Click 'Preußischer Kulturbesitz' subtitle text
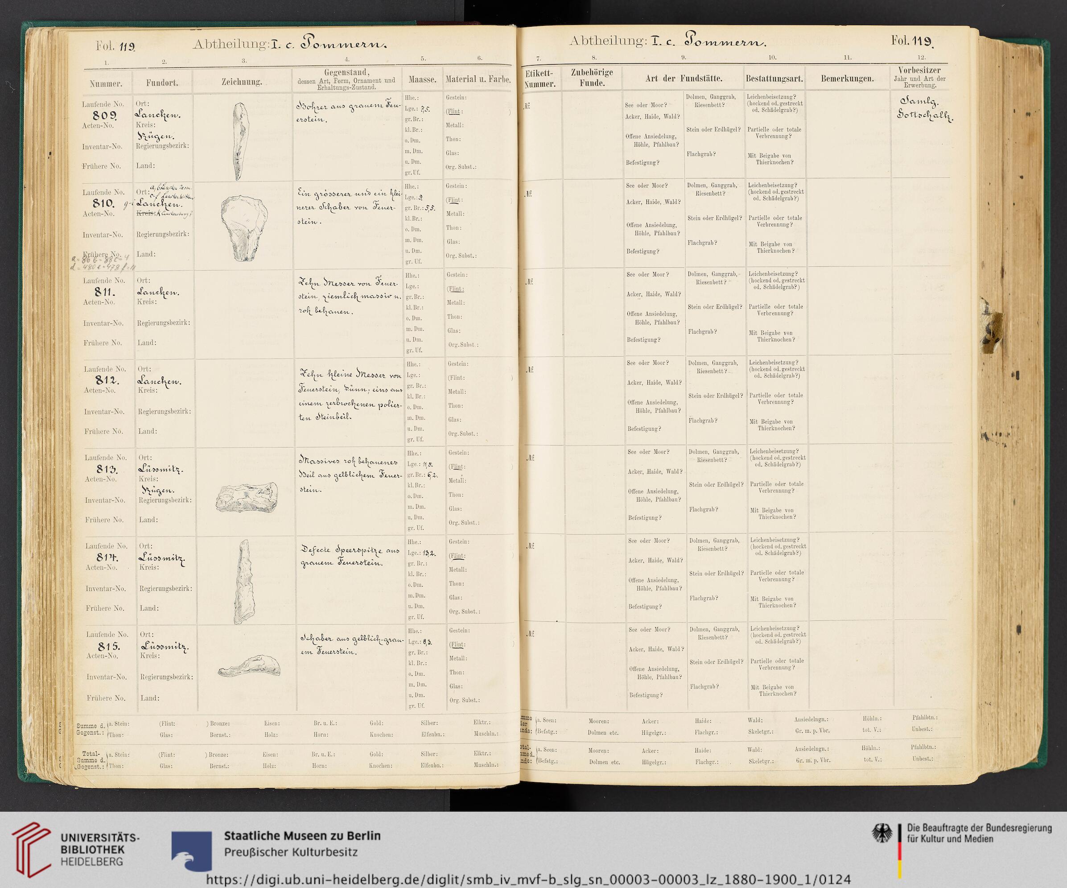Screen dimensions: 1067x888 tap(291, 852)
